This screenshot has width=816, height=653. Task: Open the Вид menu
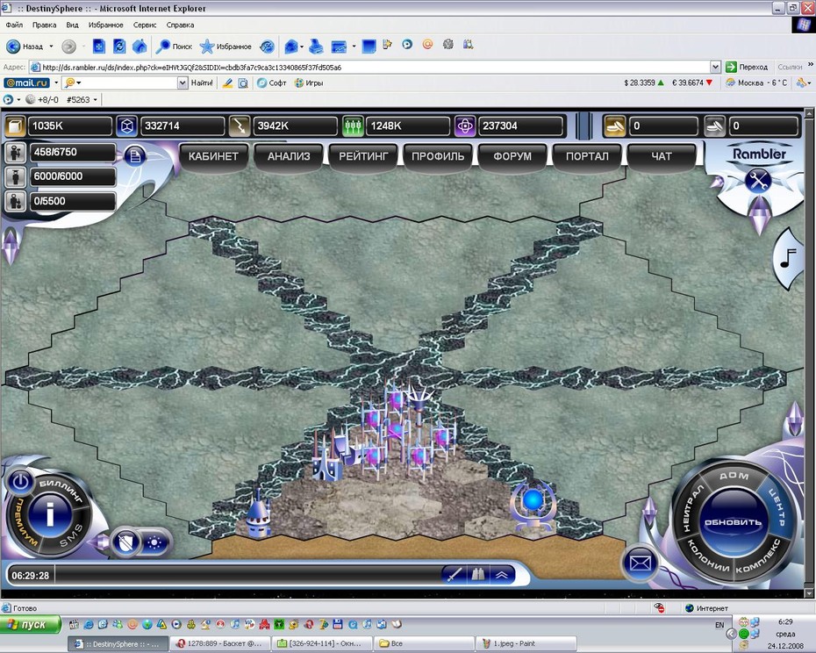[72, 25]
